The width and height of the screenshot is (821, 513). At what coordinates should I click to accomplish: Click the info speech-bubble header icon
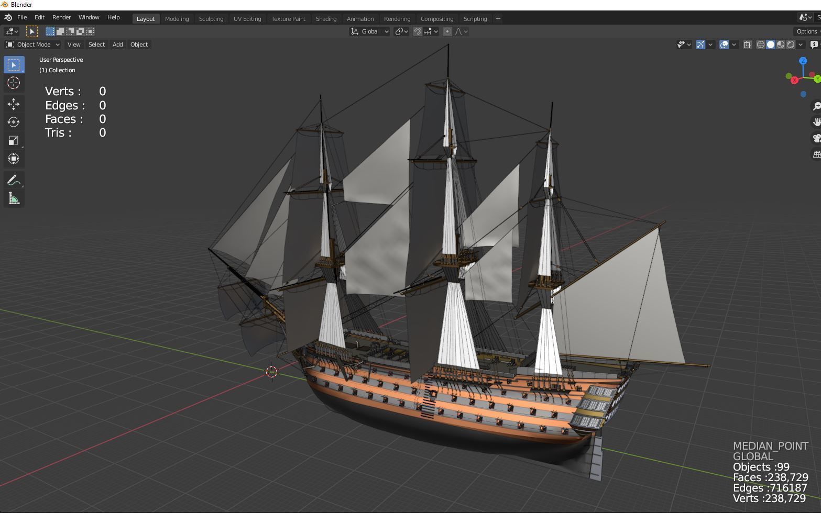815,44
